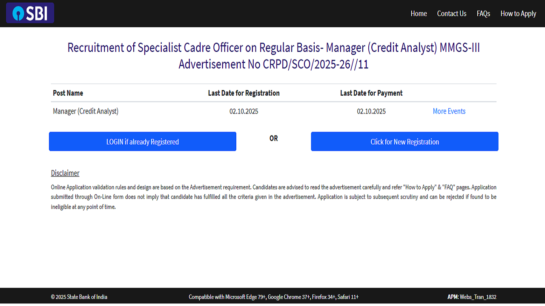Open the How to Apply page

[518, 14]
